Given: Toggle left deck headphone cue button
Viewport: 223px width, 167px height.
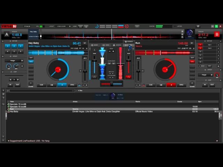Looking at the screenshot, I should click(94, 77).
